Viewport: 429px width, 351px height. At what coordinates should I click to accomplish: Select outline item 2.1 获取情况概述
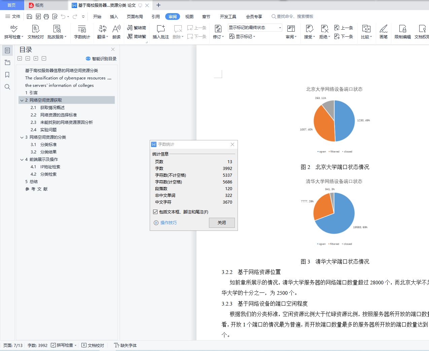pos(47,108)
